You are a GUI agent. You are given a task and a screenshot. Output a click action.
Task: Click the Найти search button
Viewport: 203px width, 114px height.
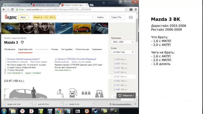coord(101,17)
